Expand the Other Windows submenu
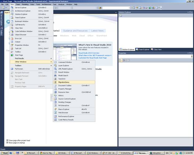 (x=31, y=62)
